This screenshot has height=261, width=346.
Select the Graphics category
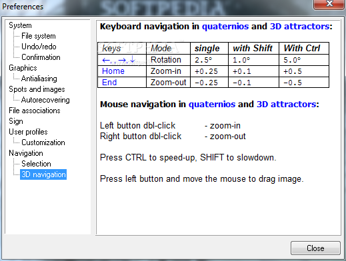tap(23, 68)
